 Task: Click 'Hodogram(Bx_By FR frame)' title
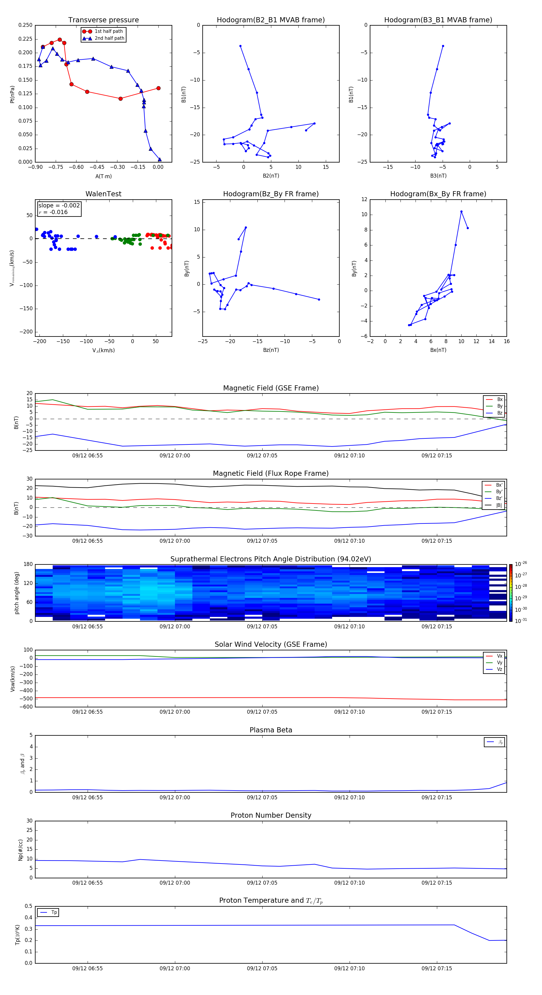point(438,194)
